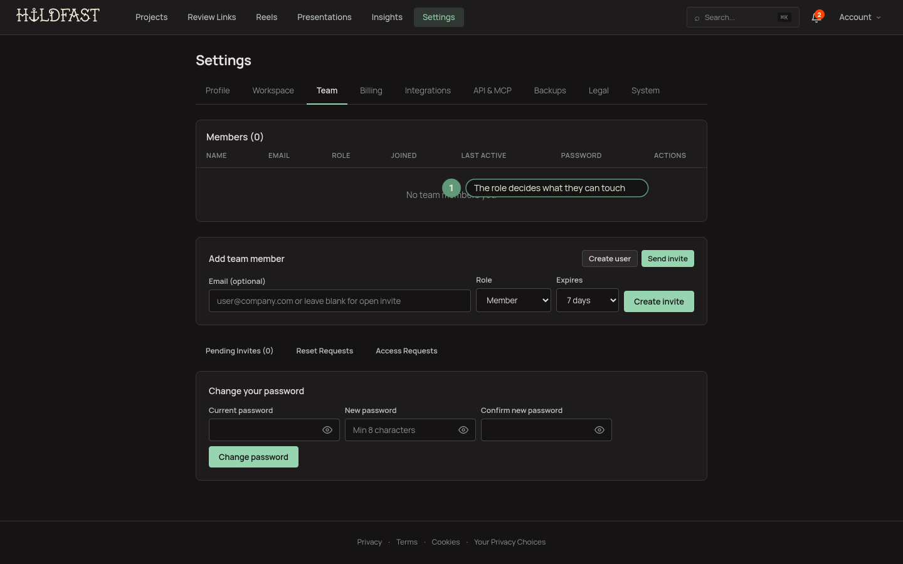Go to Insights
This screenshot has height=564, width=903.
(x=387, y=18)
